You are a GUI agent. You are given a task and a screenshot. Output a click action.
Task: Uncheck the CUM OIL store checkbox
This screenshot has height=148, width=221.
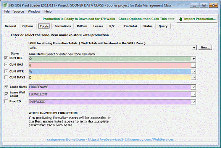6,58
